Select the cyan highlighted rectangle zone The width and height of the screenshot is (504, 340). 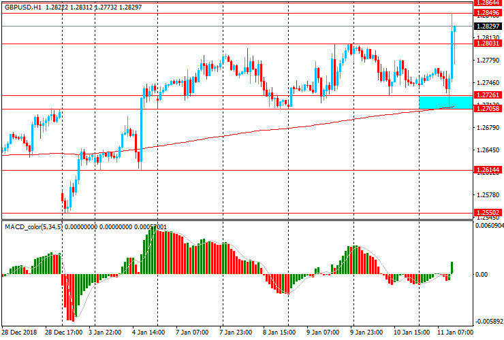[x=444, y=102]
